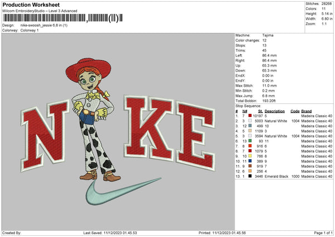
Task: Click the Max Jump value "6.8 mm"
Action: [x=269, y=96]
